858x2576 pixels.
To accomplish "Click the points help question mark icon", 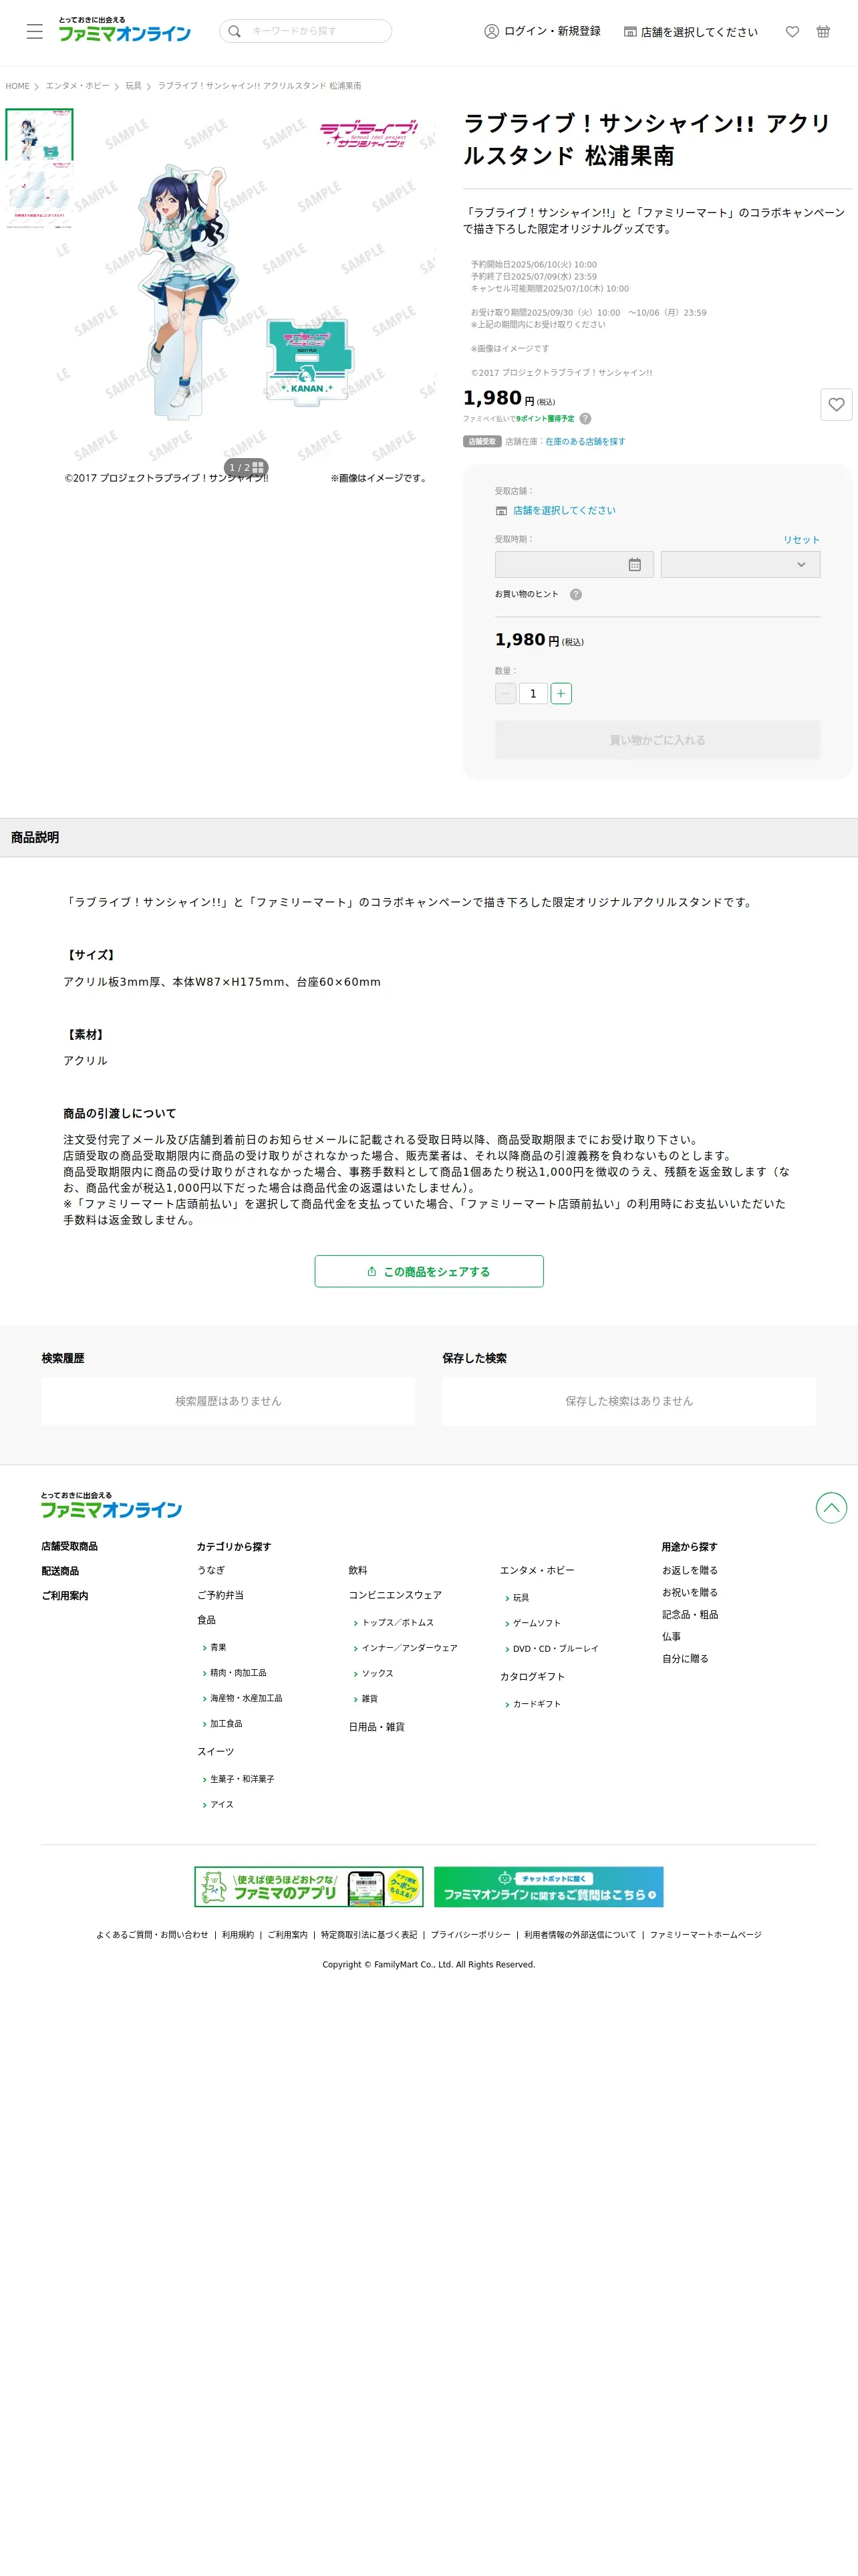I will [585, 419].
